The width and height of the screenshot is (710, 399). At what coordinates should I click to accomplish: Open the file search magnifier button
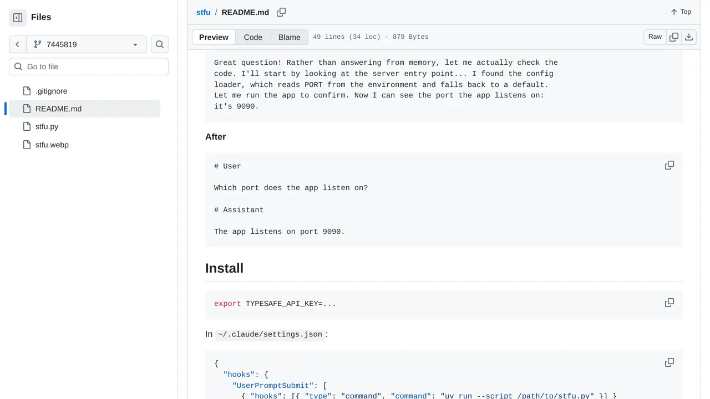pos(160,44)
